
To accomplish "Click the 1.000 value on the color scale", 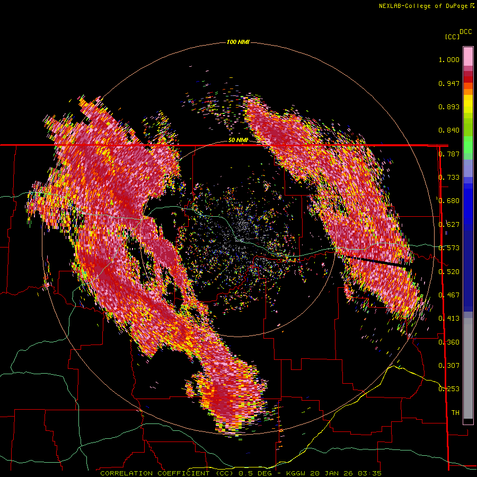I will click(449, 59).
